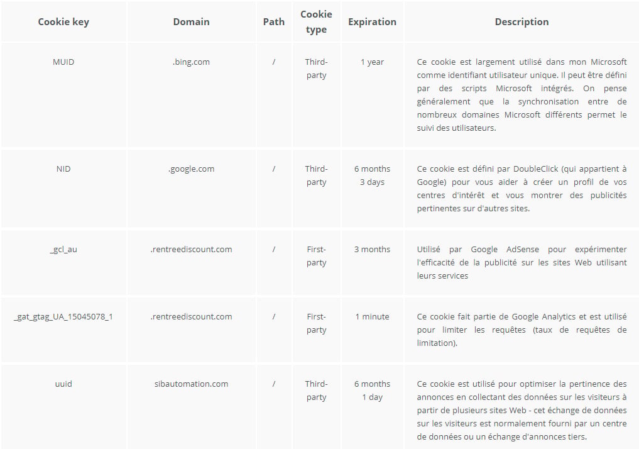Click the Cookie key column header
This screenshot has width=639, height=449.
(63, 22)
